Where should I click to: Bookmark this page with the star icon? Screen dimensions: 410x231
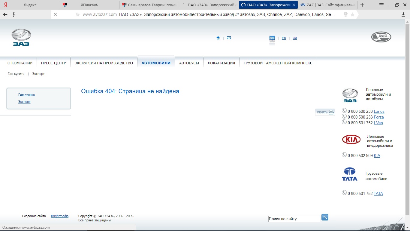pyautogui.click(x=352, y=14)
